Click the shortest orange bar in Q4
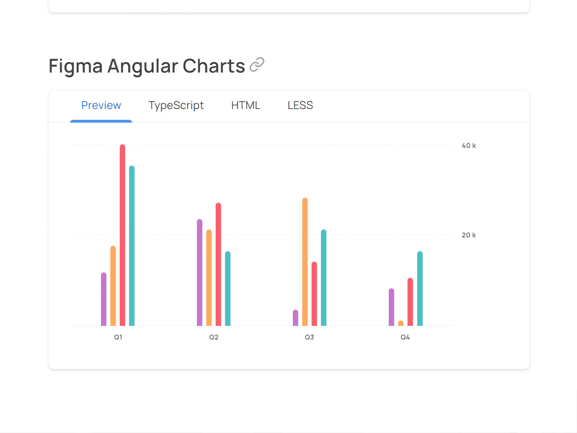 tap(400, 323)
